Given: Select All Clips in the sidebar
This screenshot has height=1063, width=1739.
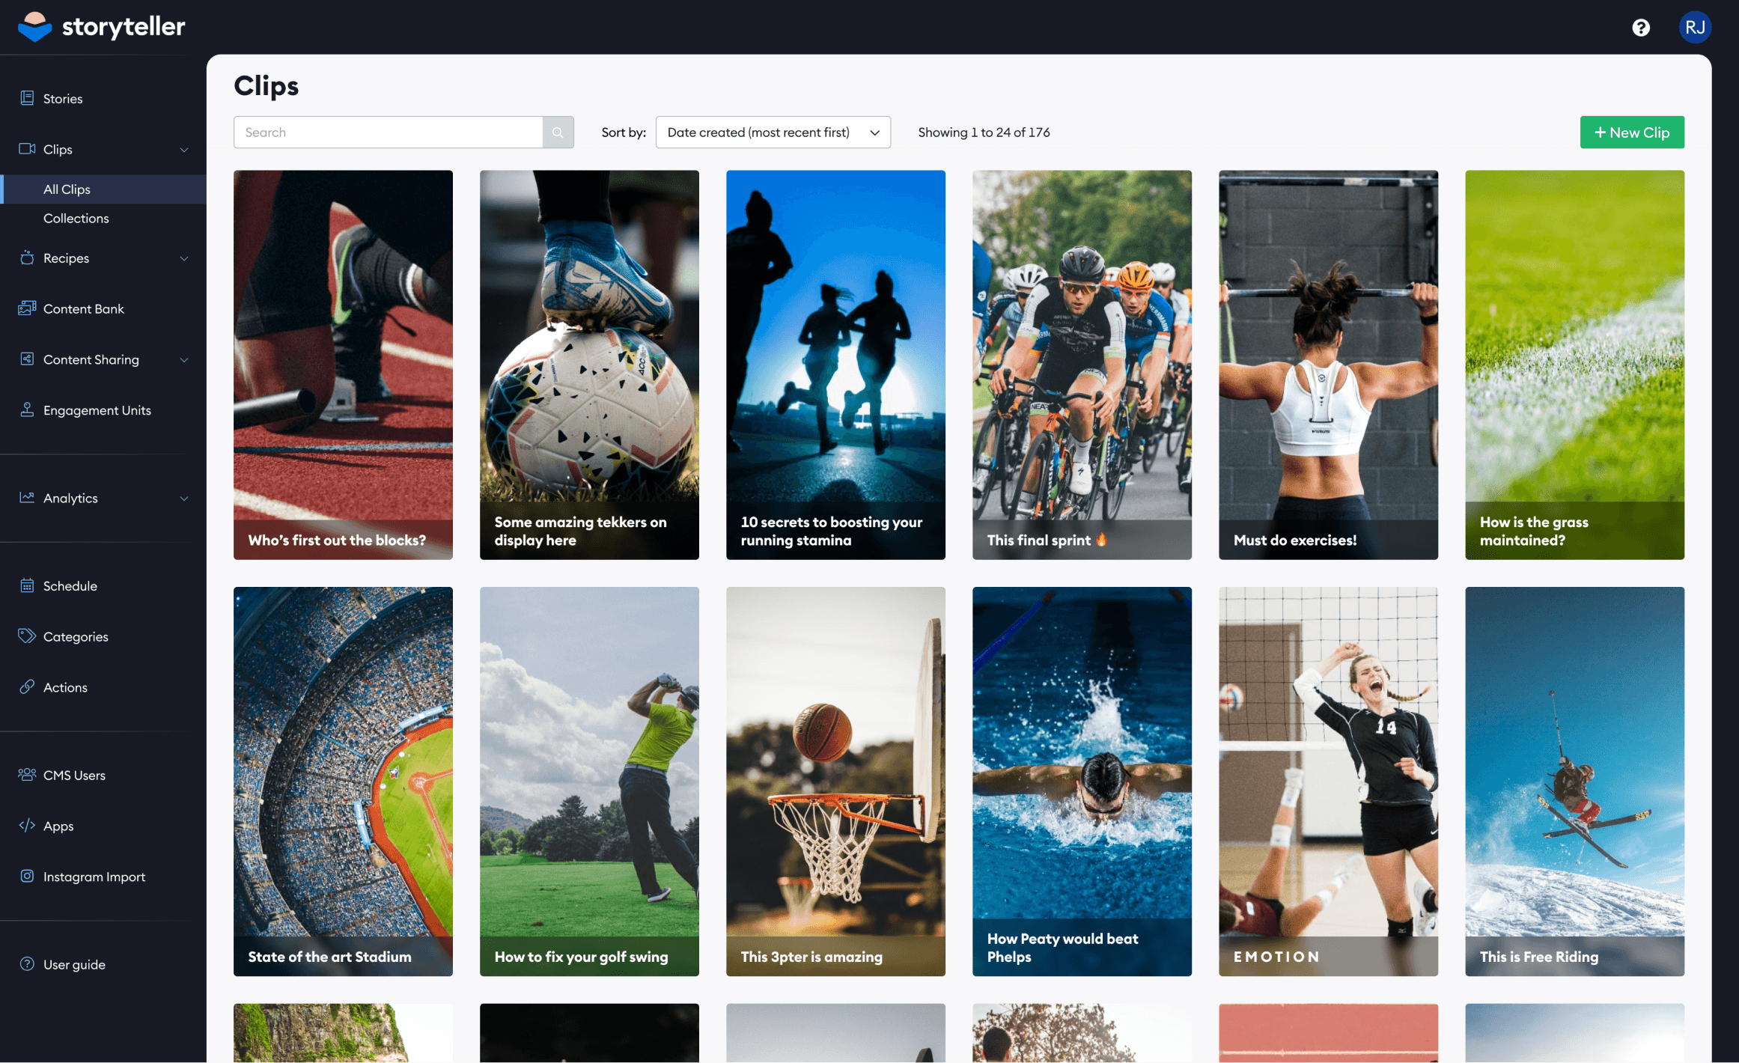Looking at the screenshot, I should coord(67,189).
